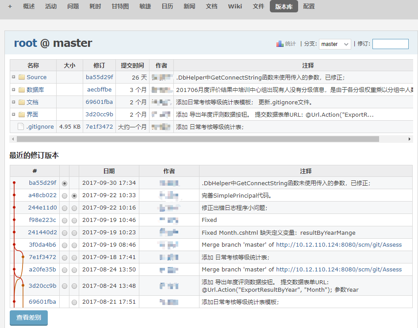
Task: Click the 数据库 folder icon
Action: pos(21,90)
